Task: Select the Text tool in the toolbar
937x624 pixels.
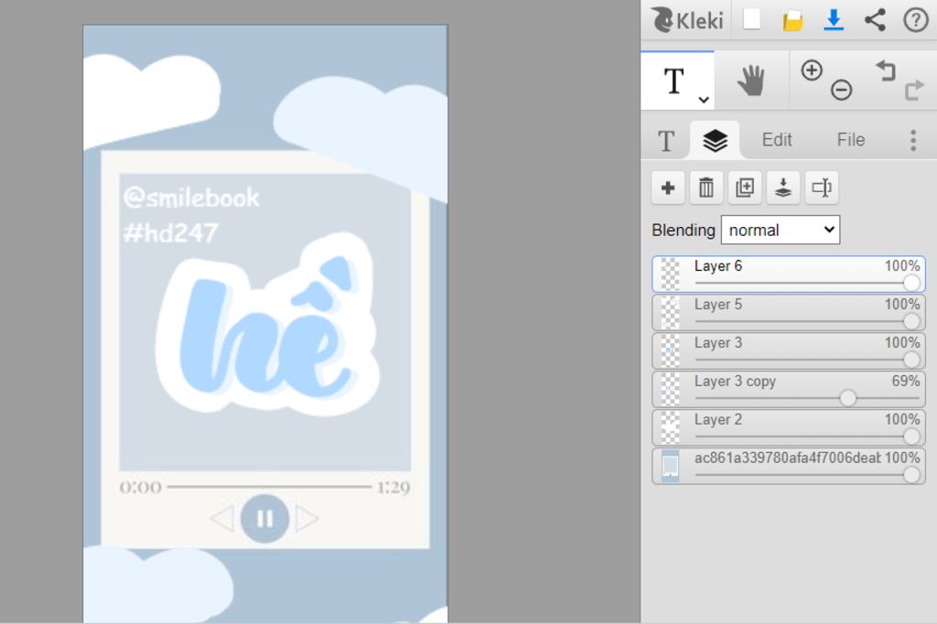Action: point(677,81)
